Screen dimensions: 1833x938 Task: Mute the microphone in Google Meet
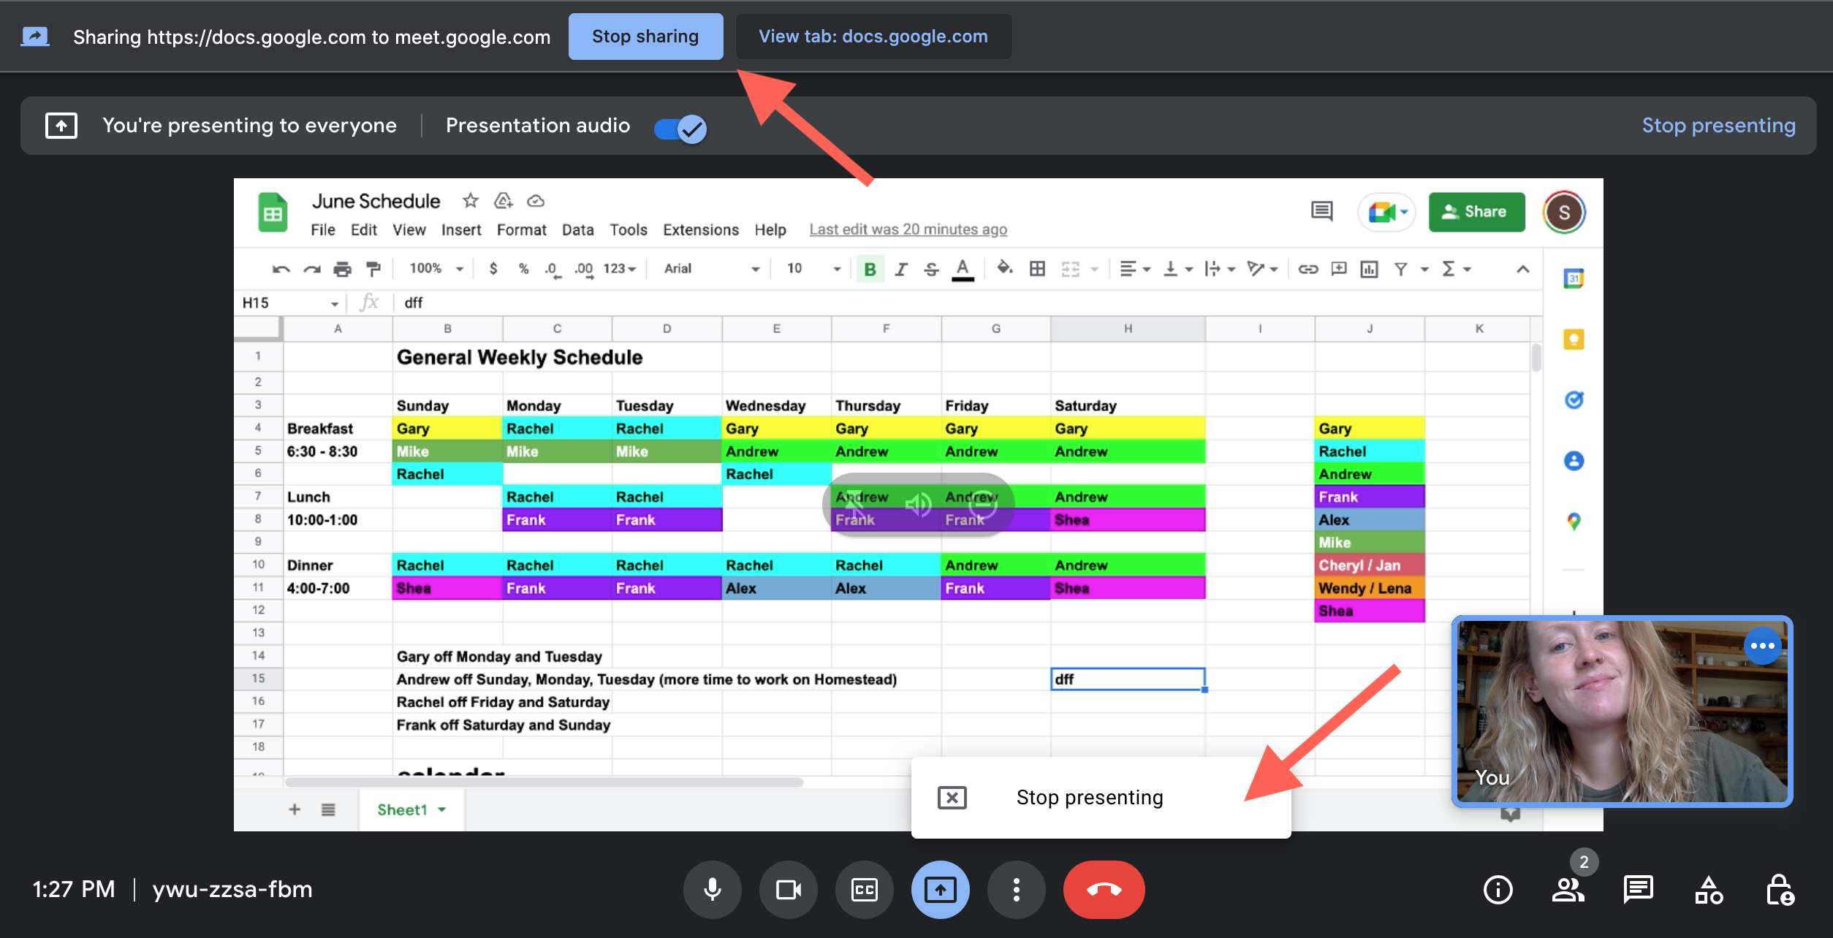coord(712,890)
